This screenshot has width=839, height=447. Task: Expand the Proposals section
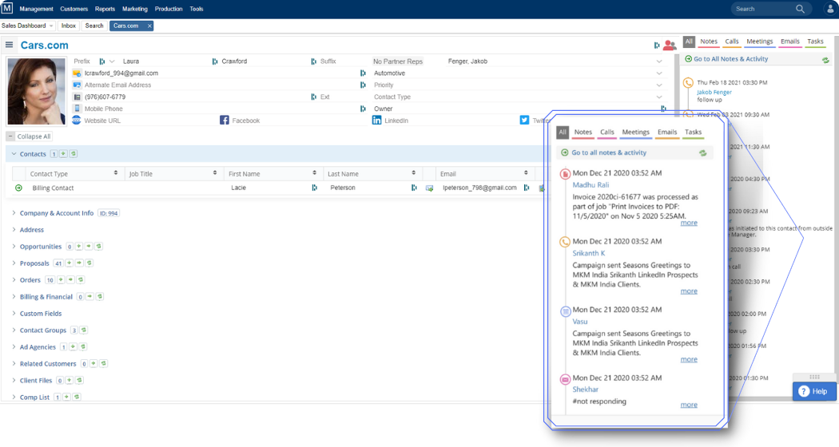[x=14, y=263]
